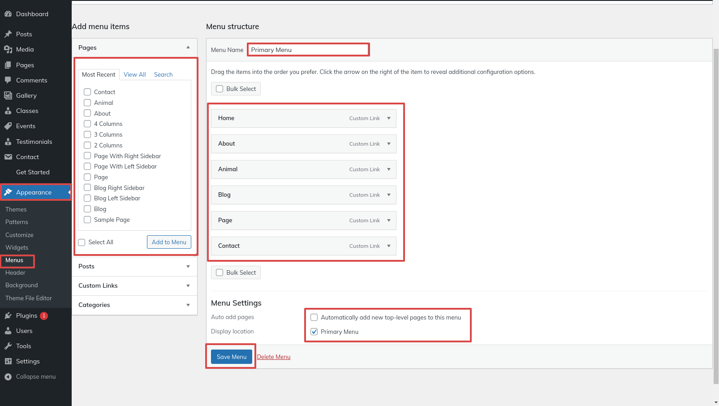Screen dimensions: 719x406
Task: Check the Animal page checkbox
Action: click(87, 103)
